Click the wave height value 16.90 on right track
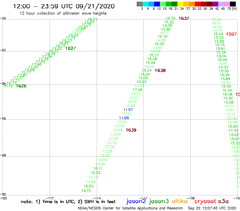240x211 pixels. point(228,98)
